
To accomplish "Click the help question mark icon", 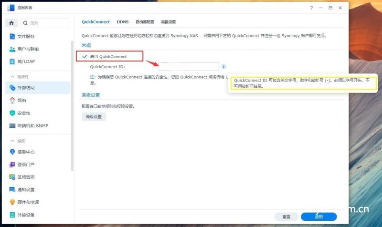I will (311, 8).
